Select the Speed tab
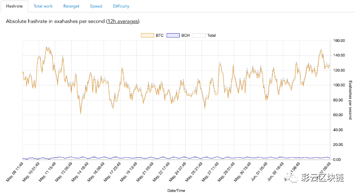The width and height of the screenshot is (355, 193). click(x=96, y=7)
